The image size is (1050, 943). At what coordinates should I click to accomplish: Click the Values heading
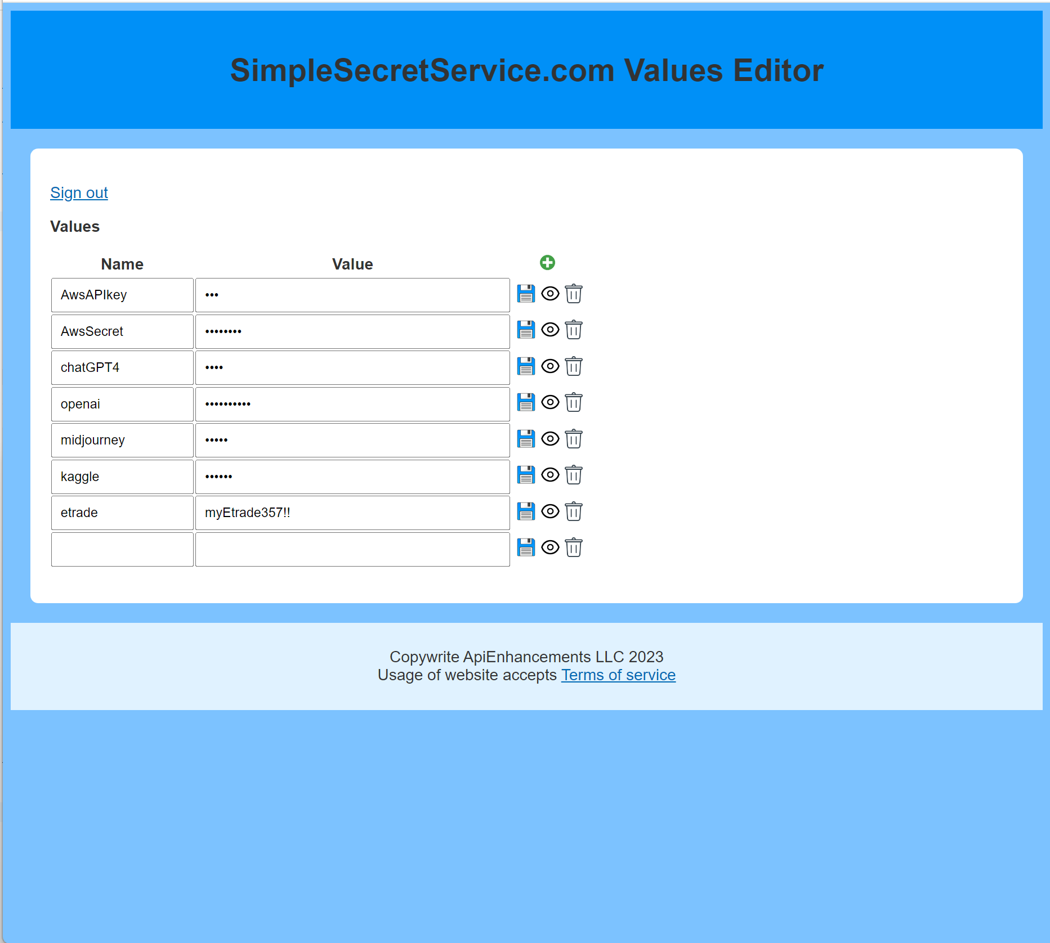point(75,227)
